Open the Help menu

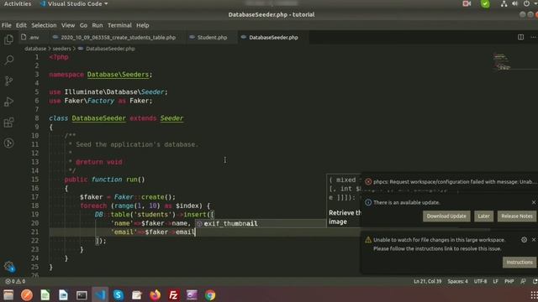click(142, 25)
